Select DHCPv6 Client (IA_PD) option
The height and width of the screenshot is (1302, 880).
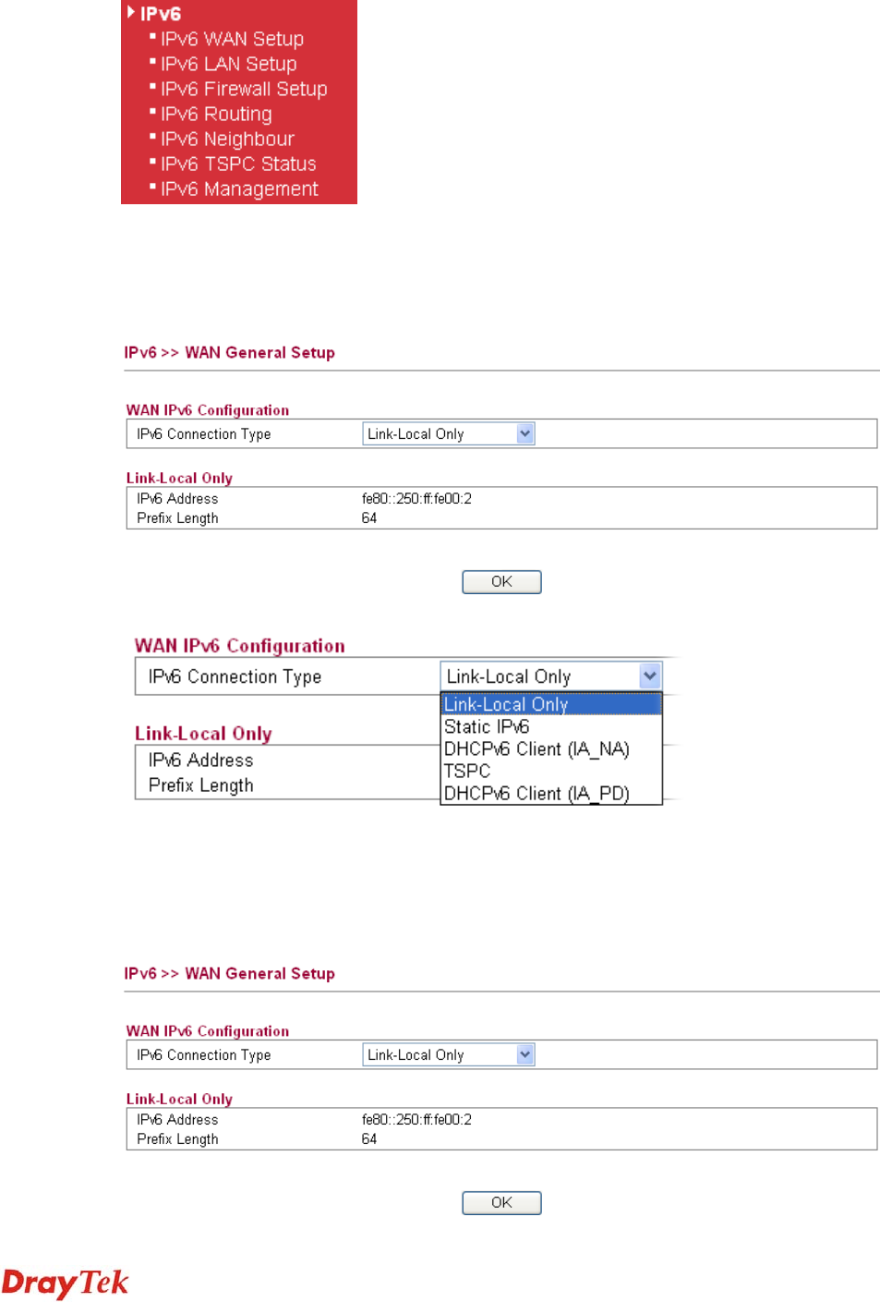pyautogui.click(x=536, y=793)
